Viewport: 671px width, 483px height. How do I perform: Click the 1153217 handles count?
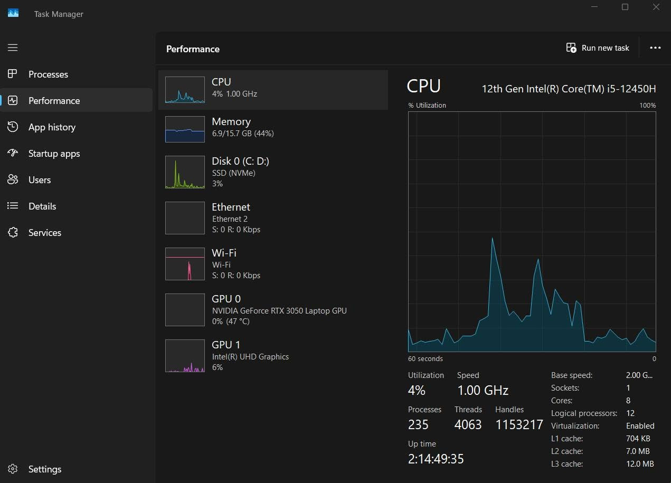pyautogui.click(x=519, y=424)
